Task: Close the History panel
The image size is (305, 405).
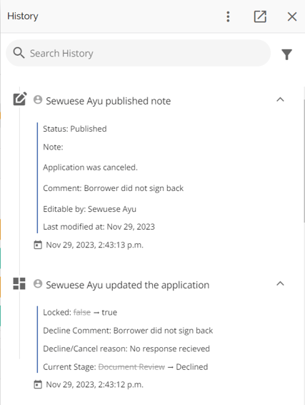Action: 292,17
